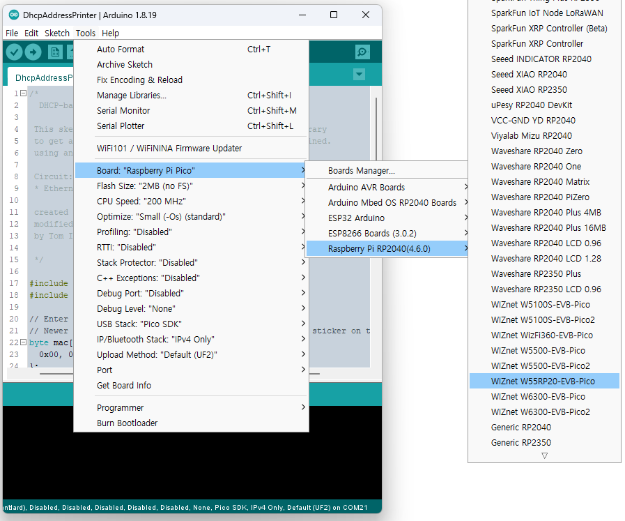Image resolution: width=625 pixels, height=521 pixels.
Task: Select WIZnet W6300-EVB-Pico2 board
Action: (544, 412)
